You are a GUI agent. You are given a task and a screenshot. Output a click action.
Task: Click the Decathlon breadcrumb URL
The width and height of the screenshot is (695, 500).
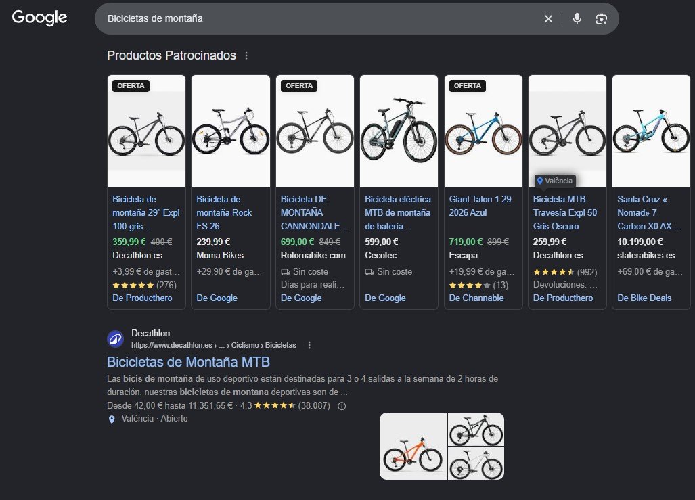tap(214, 345)
